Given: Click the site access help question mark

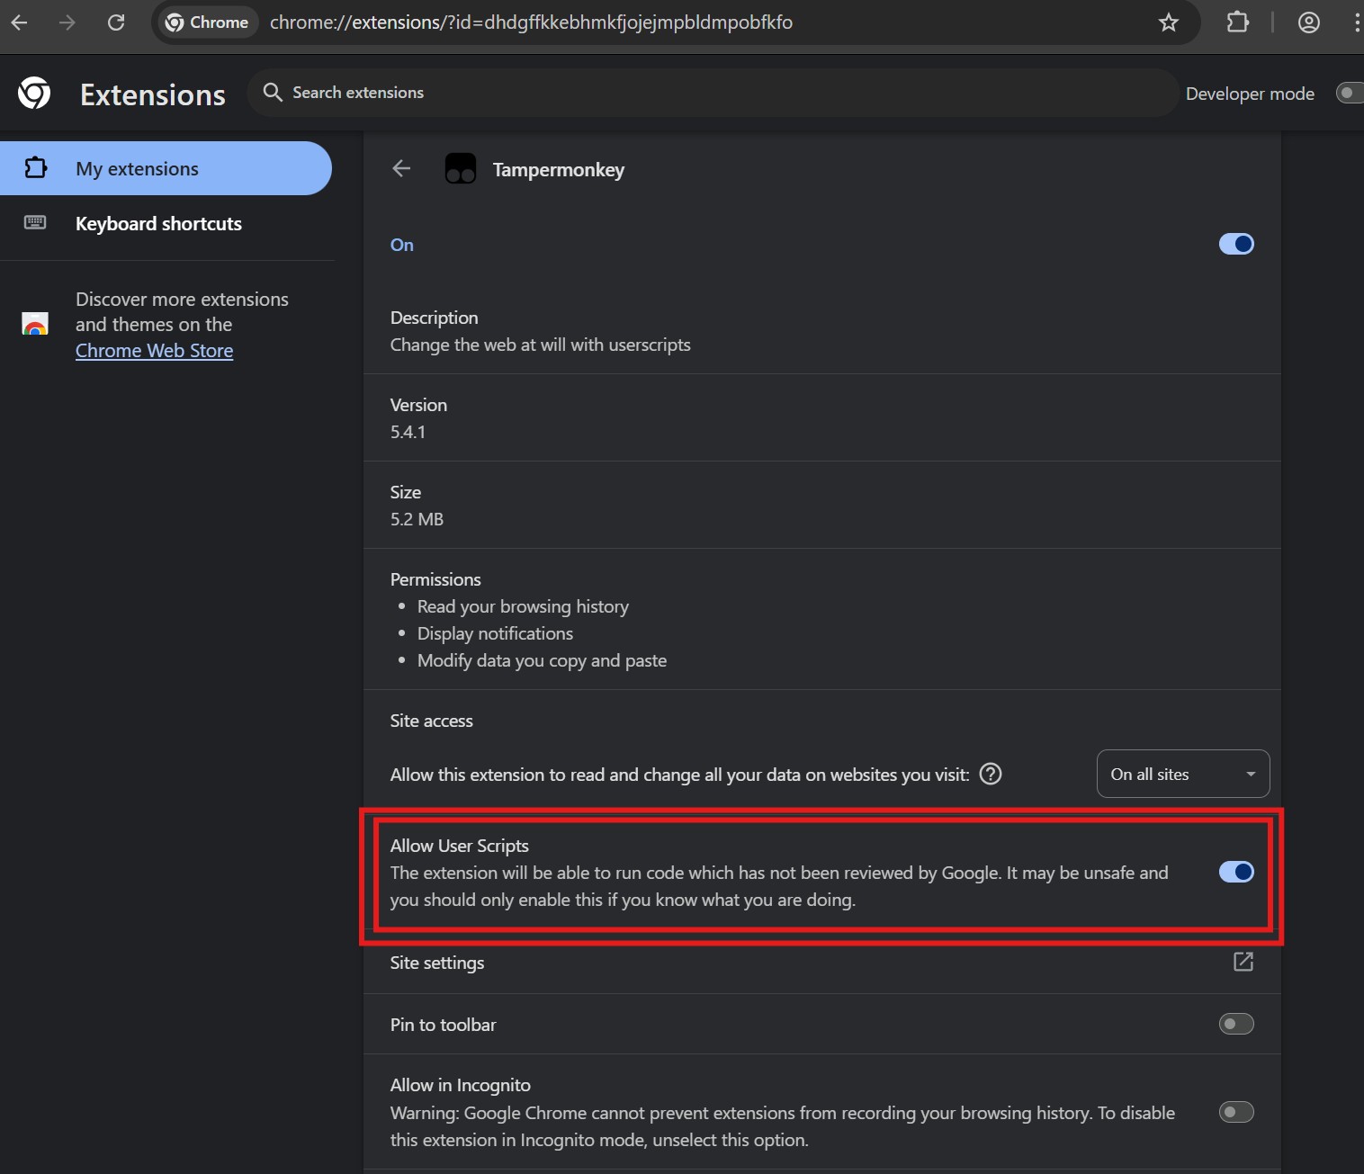Looking at the screenshot, I should 990,774.
